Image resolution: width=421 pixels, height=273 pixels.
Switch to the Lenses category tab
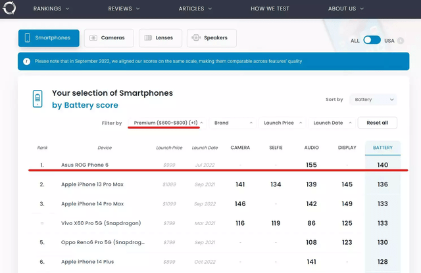(x=161, y=38)
